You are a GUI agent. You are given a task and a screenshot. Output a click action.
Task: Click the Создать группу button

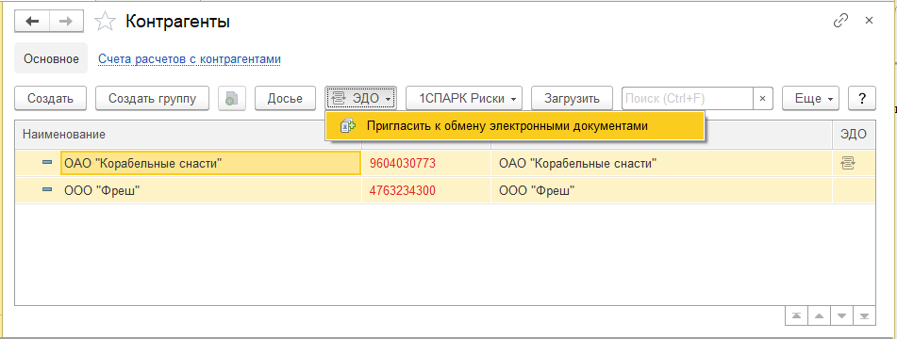click(x=152, y=98)
